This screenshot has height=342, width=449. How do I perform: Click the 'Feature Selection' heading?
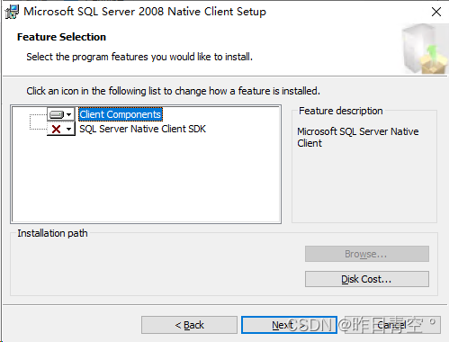(x=61, y=37)
